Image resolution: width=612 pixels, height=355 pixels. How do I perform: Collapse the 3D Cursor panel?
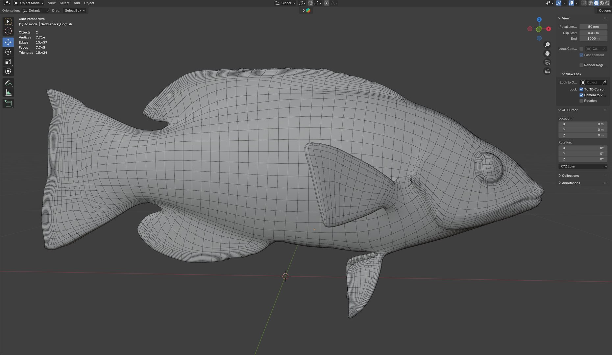[x=569, y=110]
